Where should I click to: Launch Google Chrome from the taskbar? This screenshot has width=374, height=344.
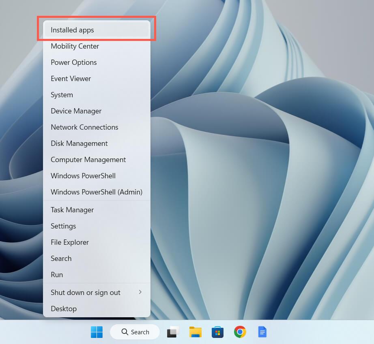coord(240,332)
